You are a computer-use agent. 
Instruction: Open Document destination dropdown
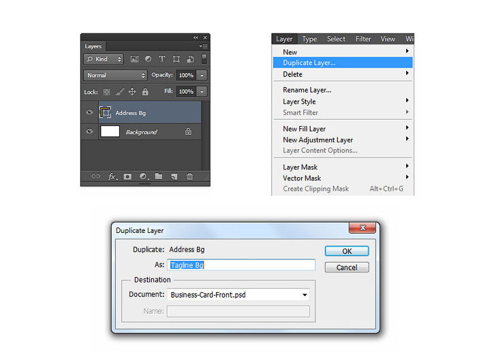point(238,295)
